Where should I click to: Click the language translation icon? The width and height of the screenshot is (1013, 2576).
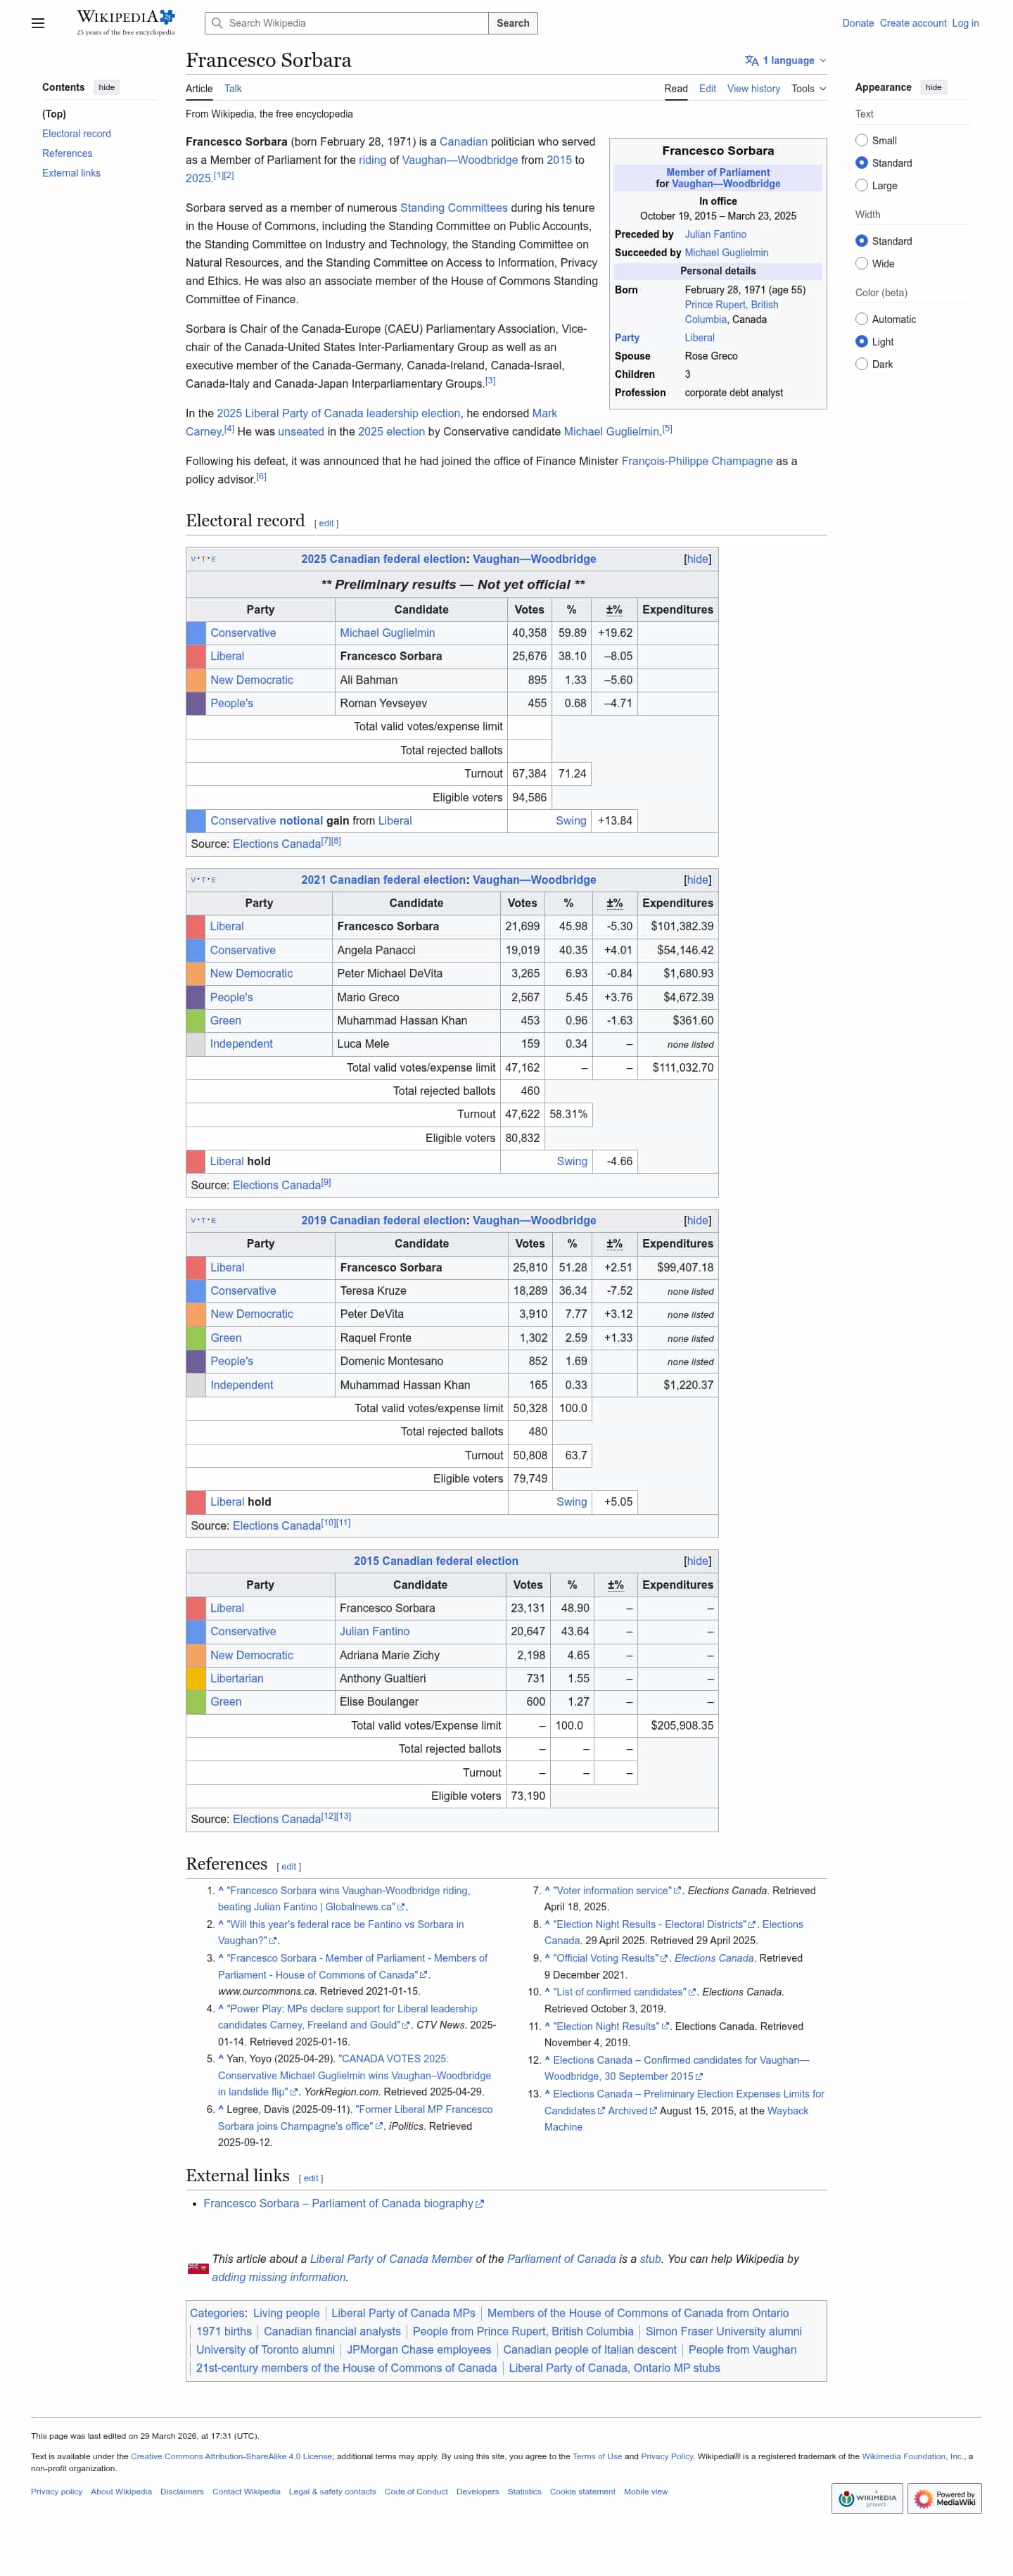click(x=751, y=61)
